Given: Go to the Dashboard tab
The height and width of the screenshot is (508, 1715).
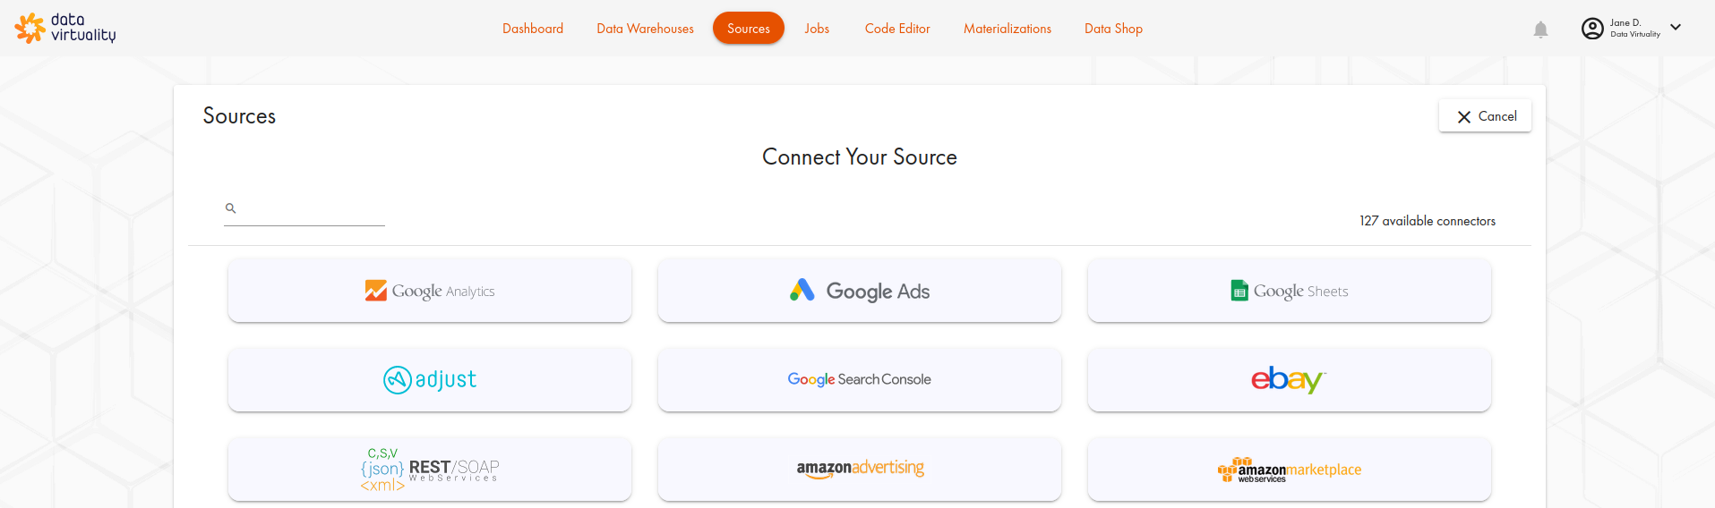Looking at the screenshot, I should [x=533, y=29].
